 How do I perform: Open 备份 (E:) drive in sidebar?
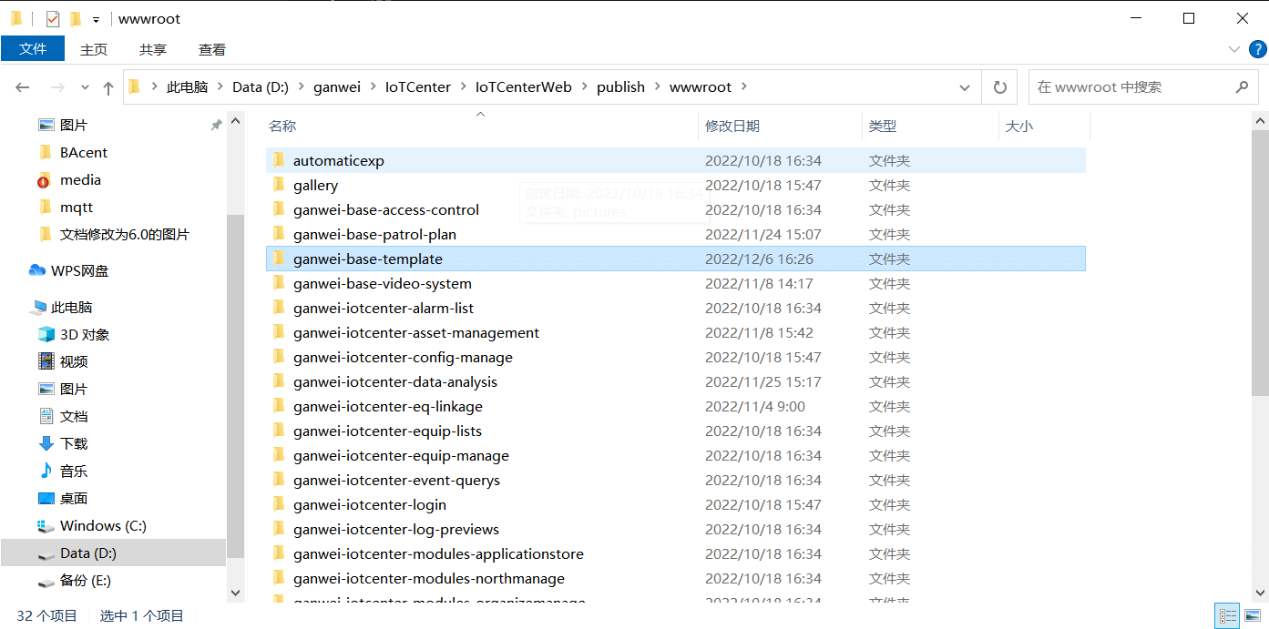86,581
